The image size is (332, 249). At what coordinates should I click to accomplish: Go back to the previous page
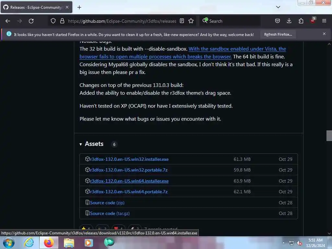[x=8, y=21]
